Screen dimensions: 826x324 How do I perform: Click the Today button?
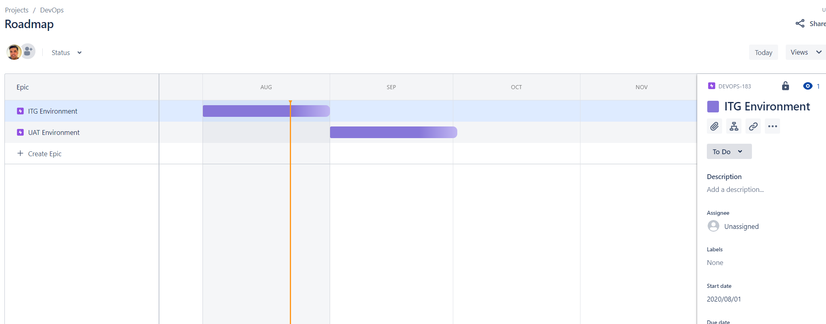[x=763, y=52]
